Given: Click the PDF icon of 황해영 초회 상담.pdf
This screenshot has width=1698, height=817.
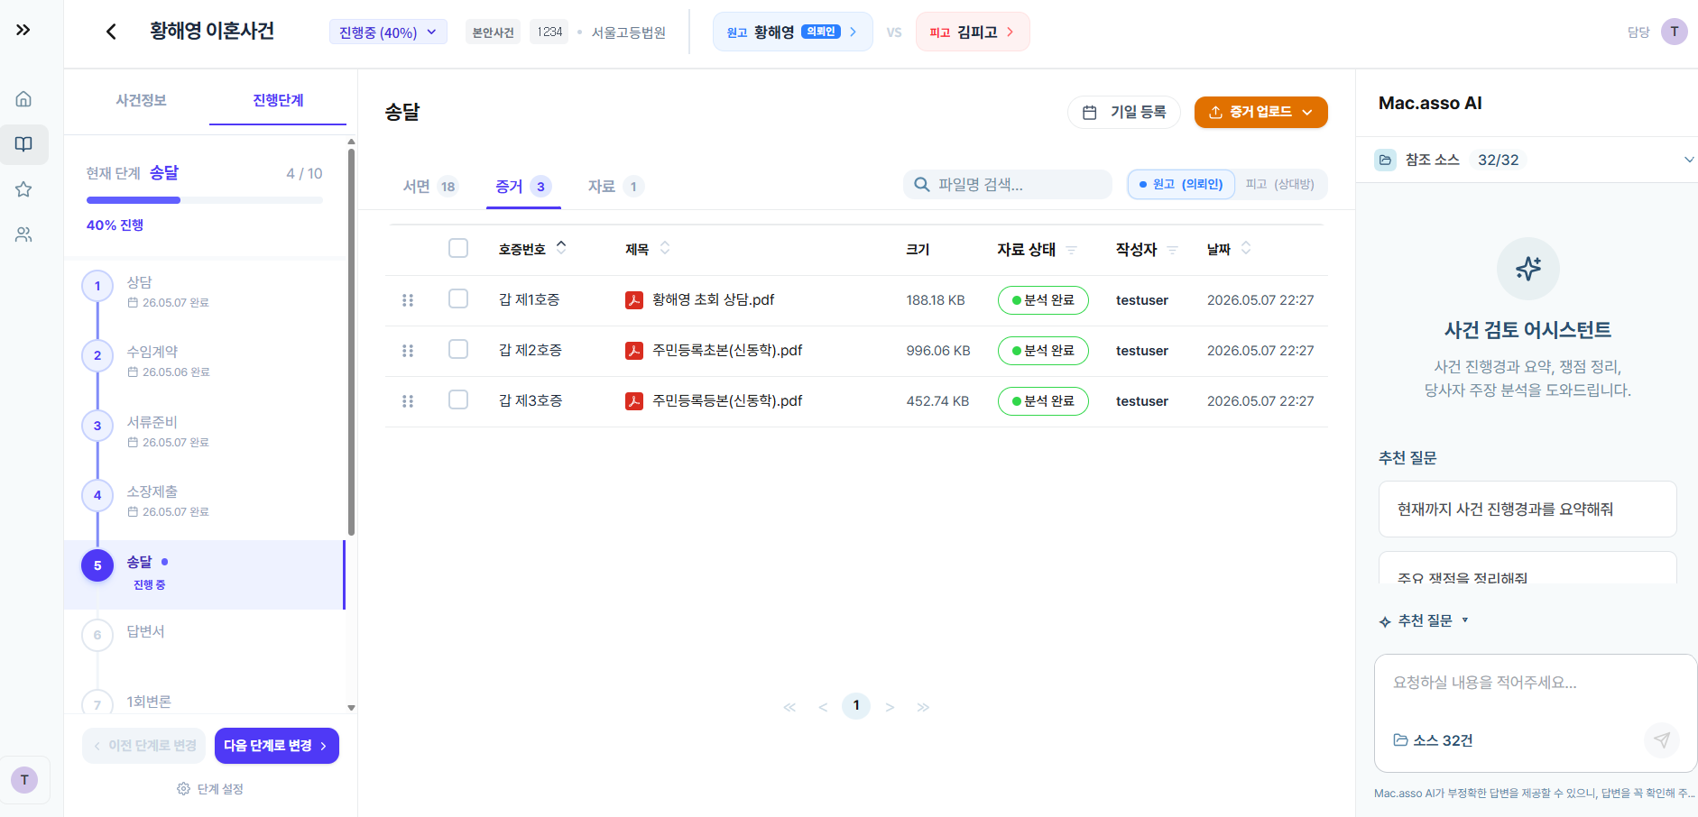Looking at the screenshot, I should tap(634, 300).
